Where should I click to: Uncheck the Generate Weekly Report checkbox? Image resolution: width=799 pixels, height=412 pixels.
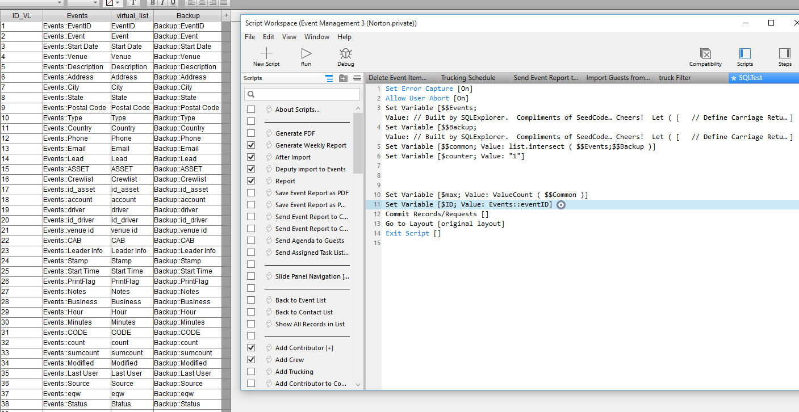pos(251,145)
